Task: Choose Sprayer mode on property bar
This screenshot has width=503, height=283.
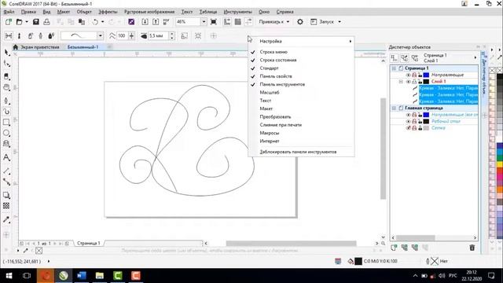Action: point(30,35)
